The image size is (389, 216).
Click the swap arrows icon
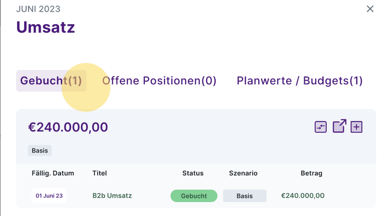(x=321, y=127)
